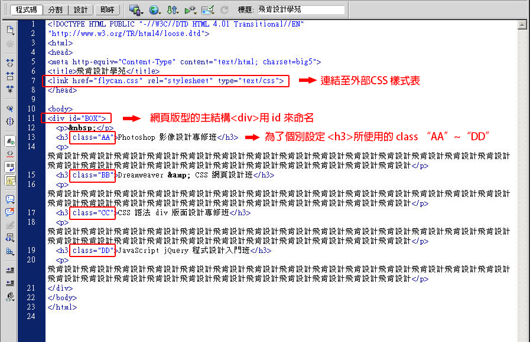Edit the 標題 title text field
Image resolution: width=530 pixels, height=342 pixels.
coord(301,10)
